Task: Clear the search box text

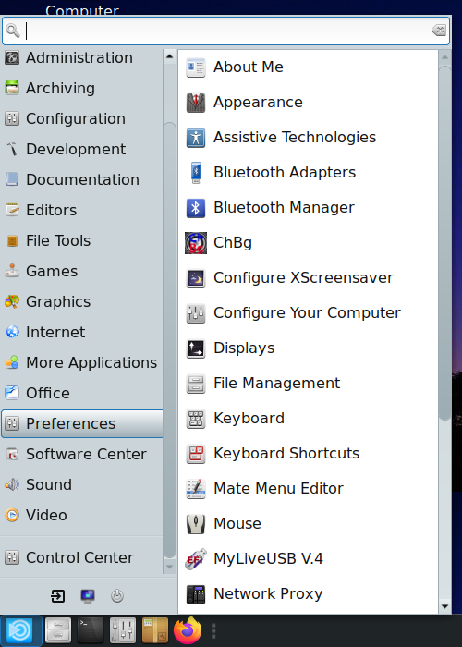Action: click(439, 31)
